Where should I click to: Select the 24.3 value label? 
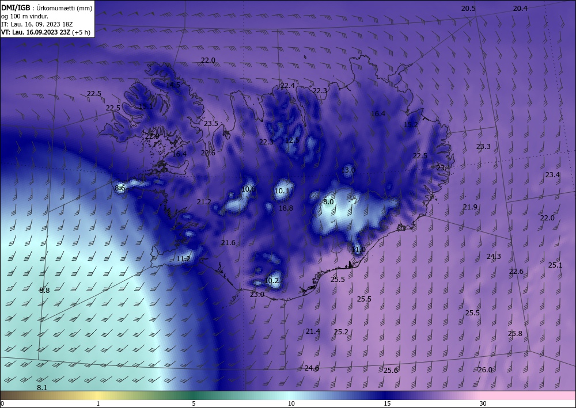click(x=494, y=257)
